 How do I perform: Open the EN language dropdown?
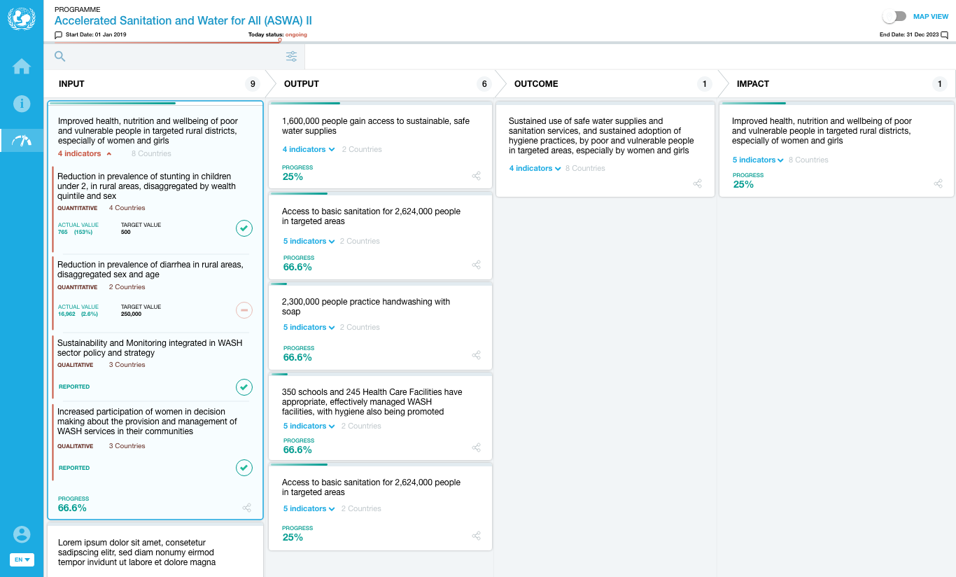coord(22,559)
